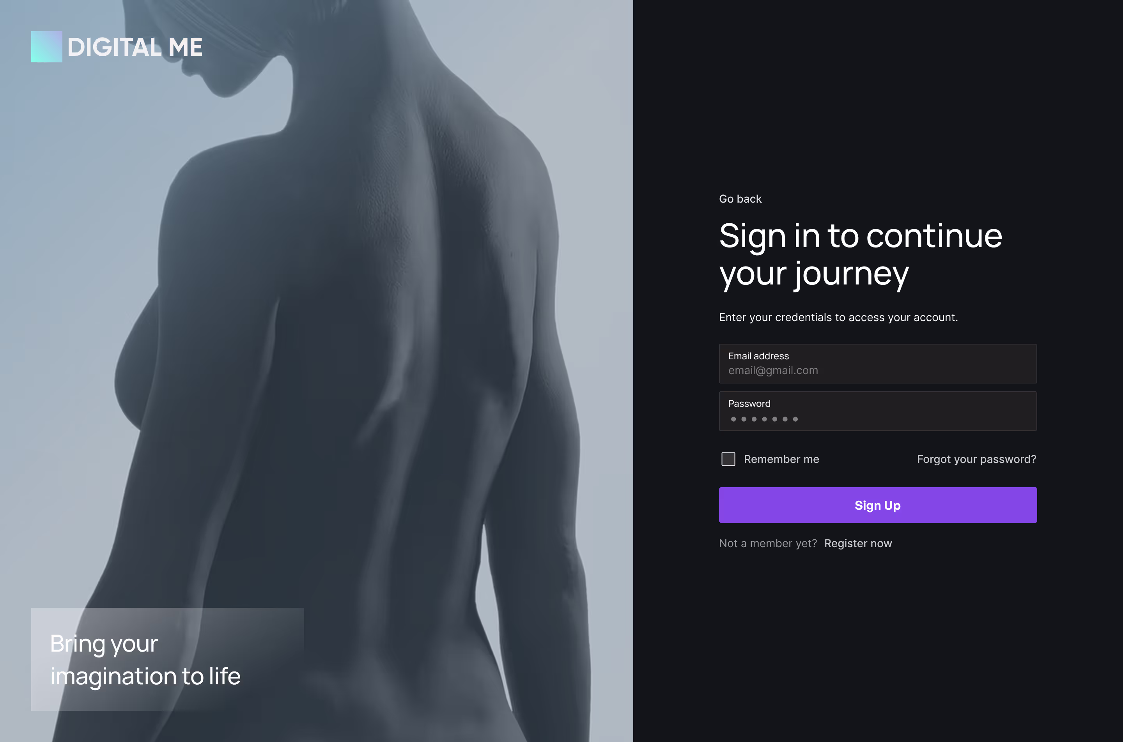Click the masked password dots
The image size is (1123, 742).
pos(764,419)
